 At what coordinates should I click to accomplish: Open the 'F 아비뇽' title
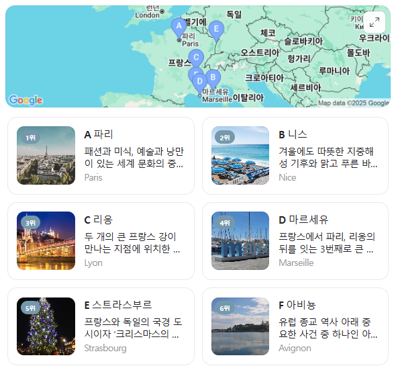[297, 305]
